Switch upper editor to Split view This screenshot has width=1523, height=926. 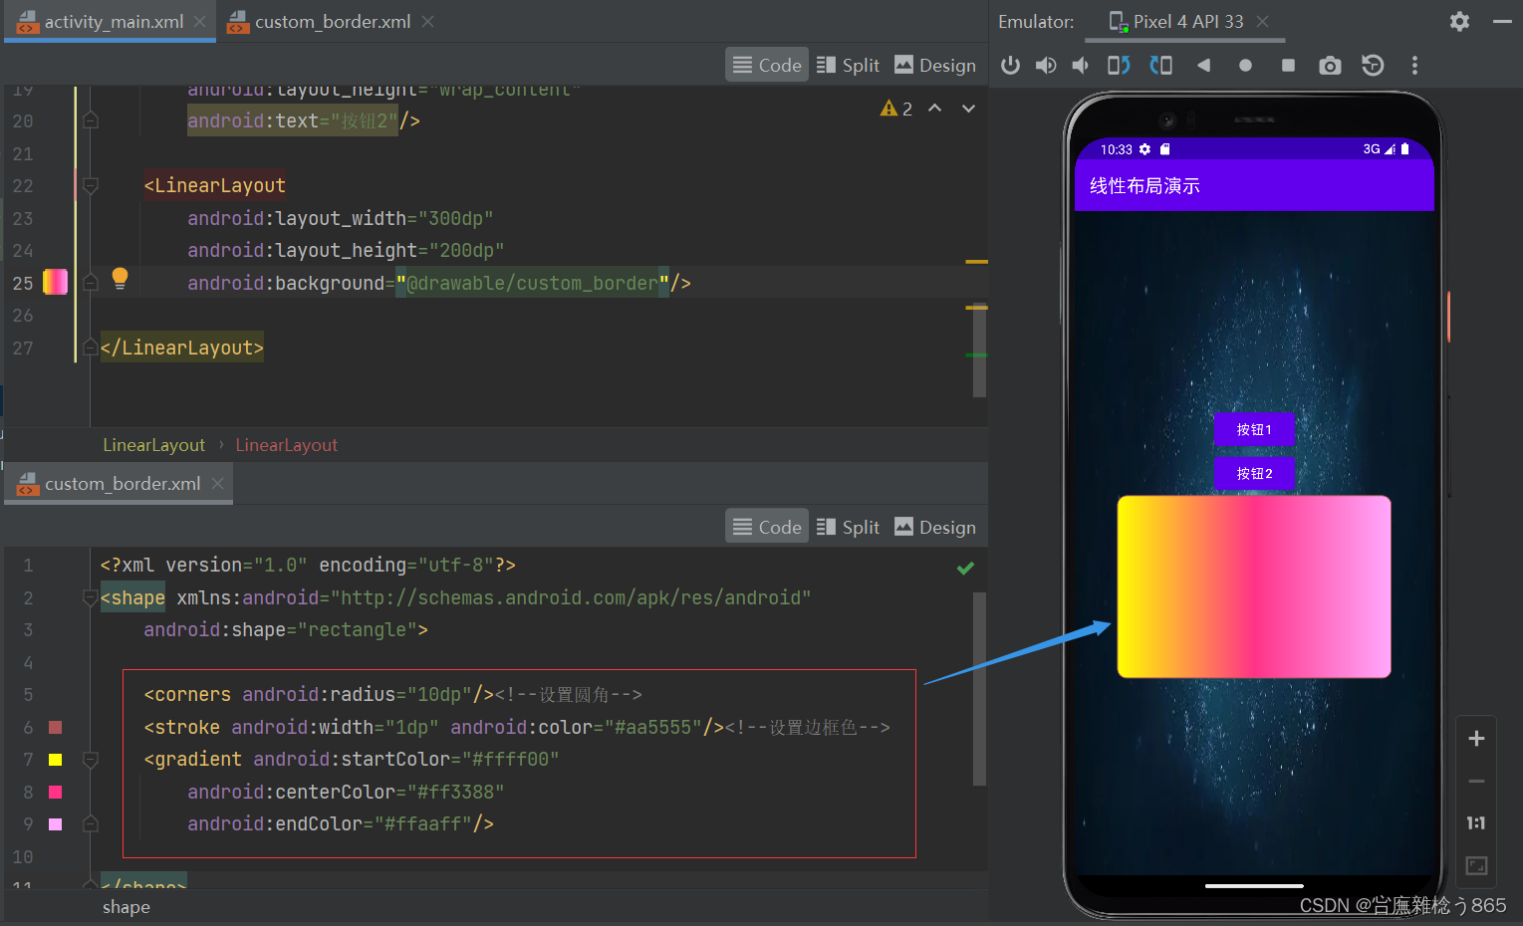(x=848, y=65)
